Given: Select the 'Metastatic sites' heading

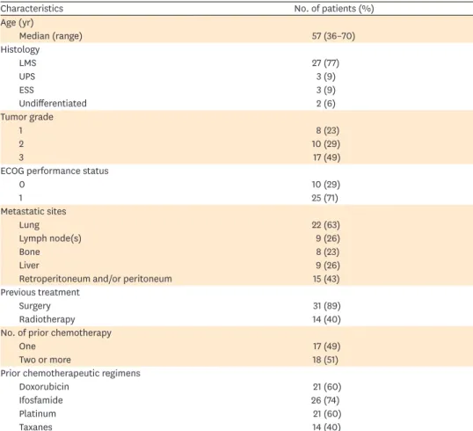Looking at the screenshot, I should coord(33,211).
